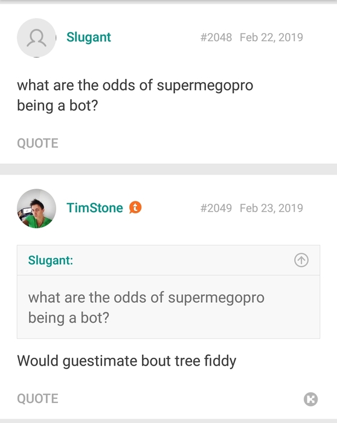Click the Feb 22, 2019 timestamp
Image resolution: width=337 pixels, height=423 pixels.
coord(271,37)
